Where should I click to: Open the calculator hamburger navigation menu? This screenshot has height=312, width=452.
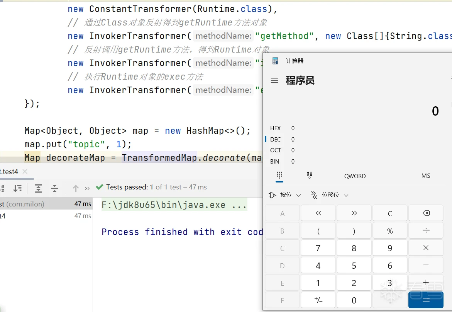click(x=274, y=80)
